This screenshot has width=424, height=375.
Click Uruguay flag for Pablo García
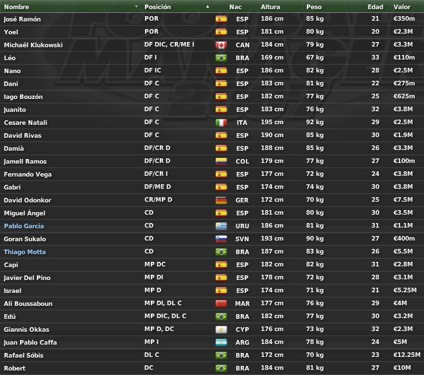point(221,226)
